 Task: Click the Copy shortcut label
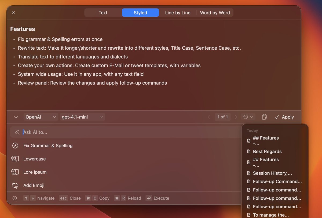tap(104, 198)
